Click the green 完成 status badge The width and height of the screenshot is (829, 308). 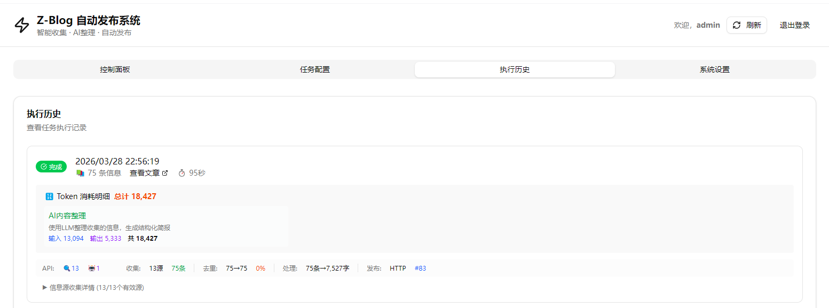tap(51, 167)
